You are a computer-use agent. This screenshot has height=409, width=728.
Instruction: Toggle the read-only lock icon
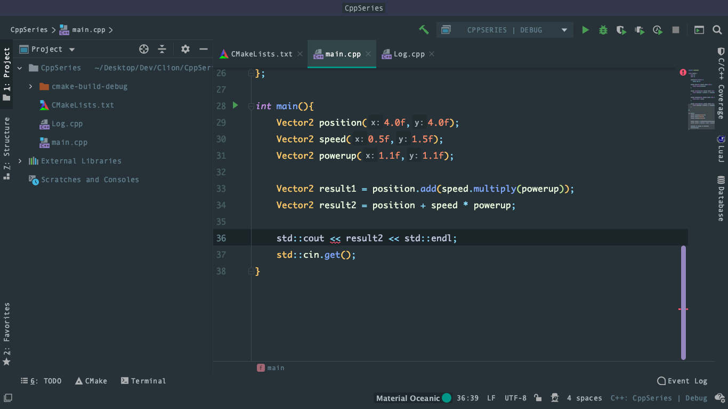pos(538,398)
